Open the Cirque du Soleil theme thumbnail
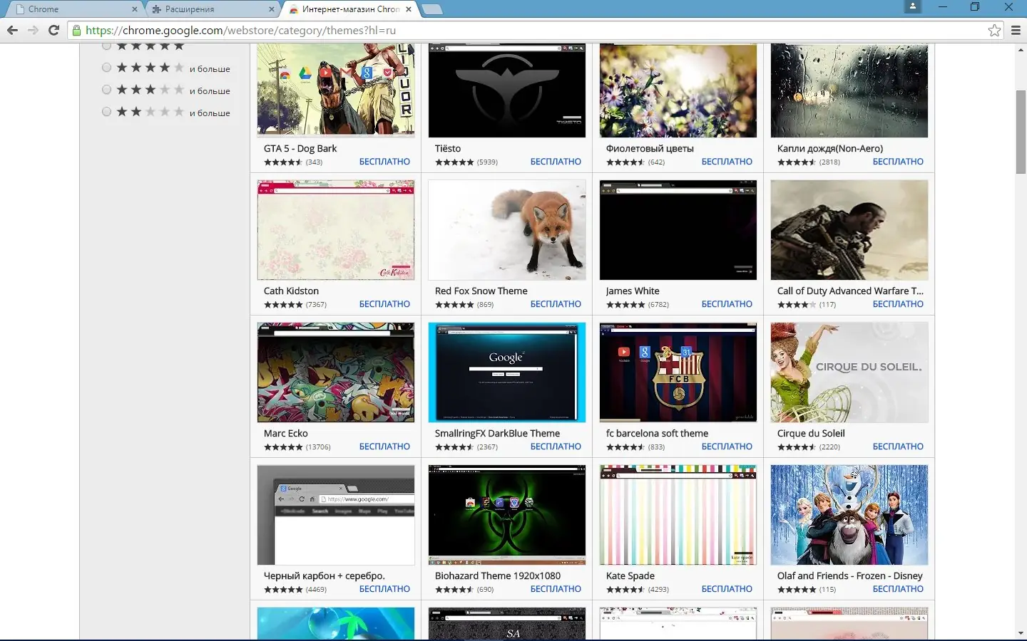Viewport: 1027px width, 641px height. coord(849,372)
